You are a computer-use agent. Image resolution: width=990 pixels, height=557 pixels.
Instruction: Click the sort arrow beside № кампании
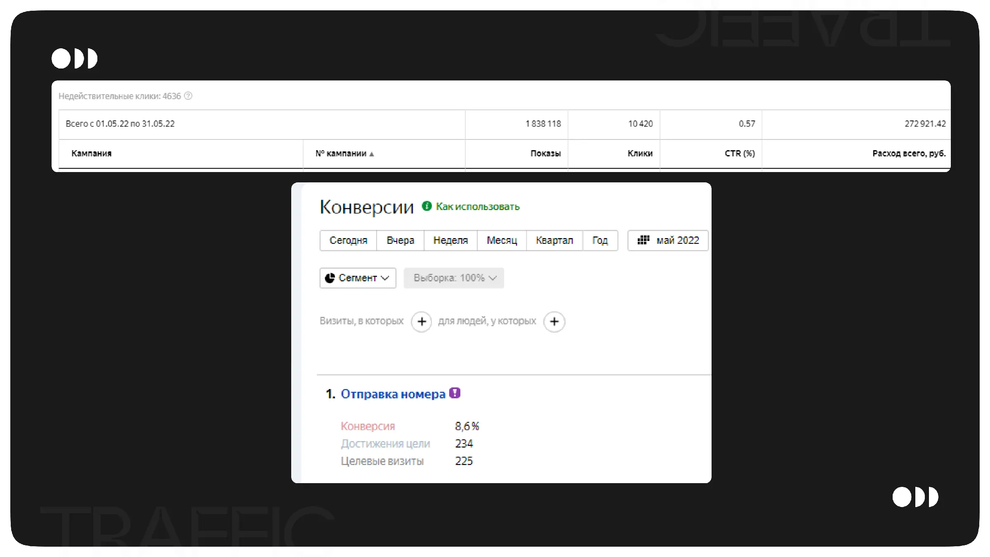372,154
